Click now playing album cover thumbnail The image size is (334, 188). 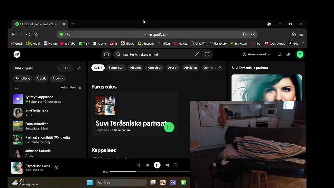(17, 168)
